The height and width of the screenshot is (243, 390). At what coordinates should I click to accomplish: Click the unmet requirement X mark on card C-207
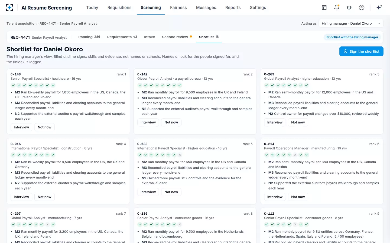(x=47, y=224)
